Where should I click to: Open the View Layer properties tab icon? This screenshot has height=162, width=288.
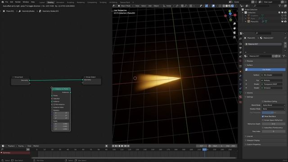tap(240, 53)
